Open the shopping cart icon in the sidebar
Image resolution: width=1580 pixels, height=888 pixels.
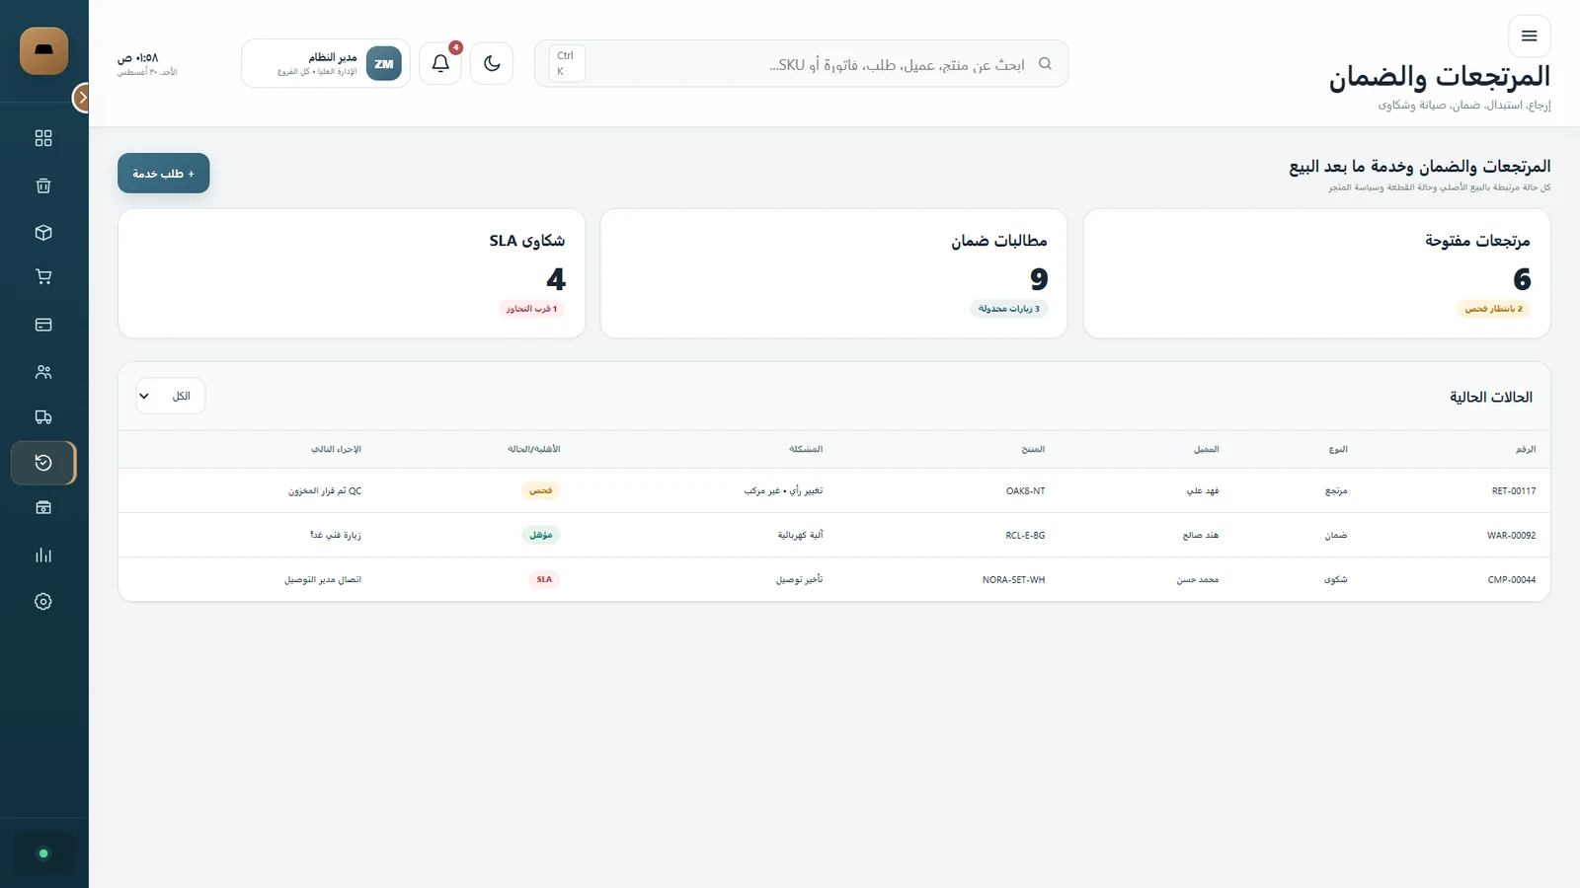coord(43,277)
